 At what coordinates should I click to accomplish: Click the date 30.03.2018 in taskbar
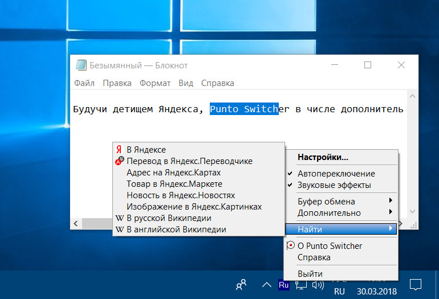tap(376, 292)
